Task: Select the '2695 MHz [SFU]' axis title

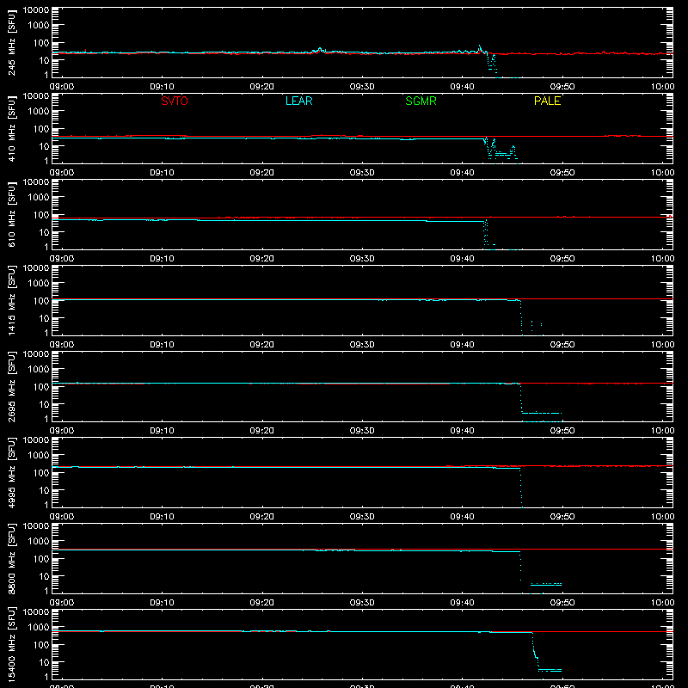Action: 11,386
